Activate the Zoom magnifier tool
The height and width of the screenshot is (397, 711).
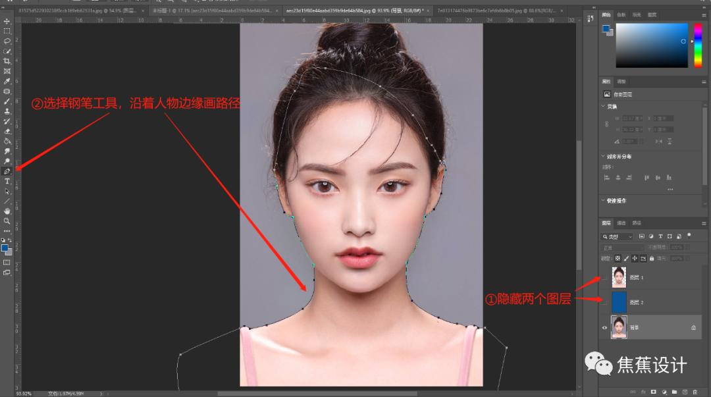pyautogui.click(x=7, y=221)
